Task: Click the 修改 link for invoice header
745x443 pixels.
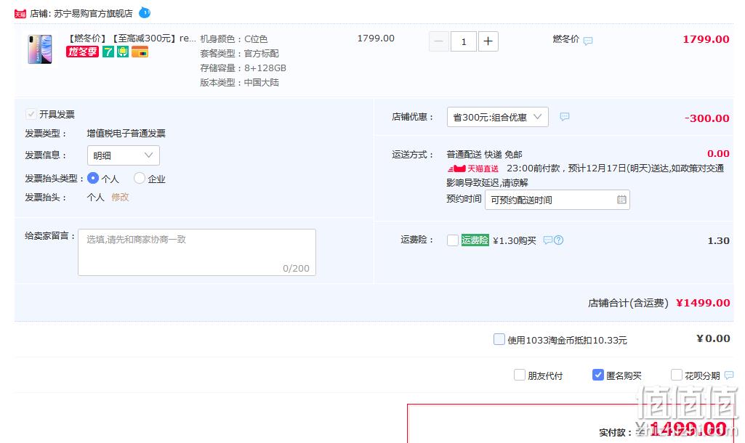Action: click(x=120, y=197)
